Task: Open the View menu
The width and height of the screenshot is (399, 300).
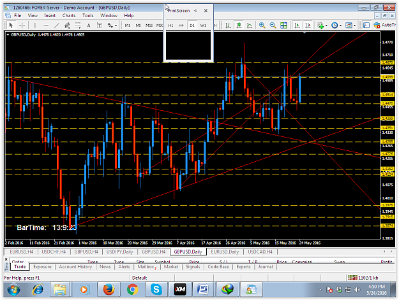Action: pos(33,15)
